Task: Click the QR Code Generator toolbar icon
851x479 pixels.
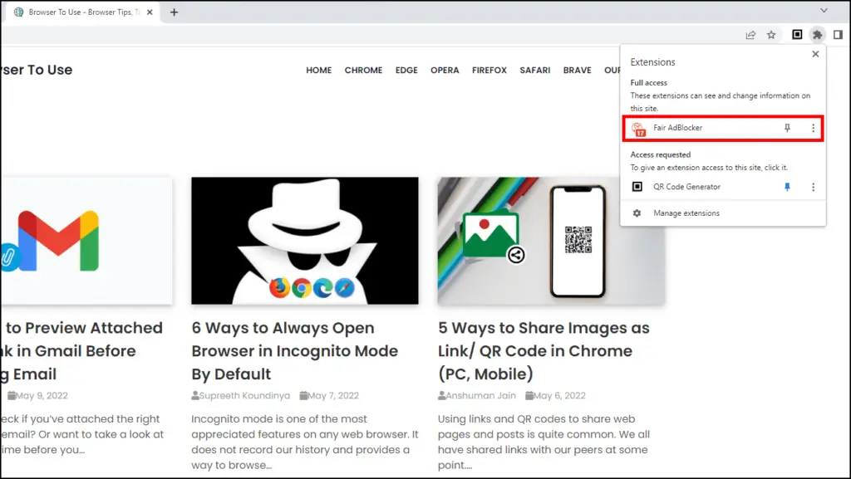Action: click(797, 35)
